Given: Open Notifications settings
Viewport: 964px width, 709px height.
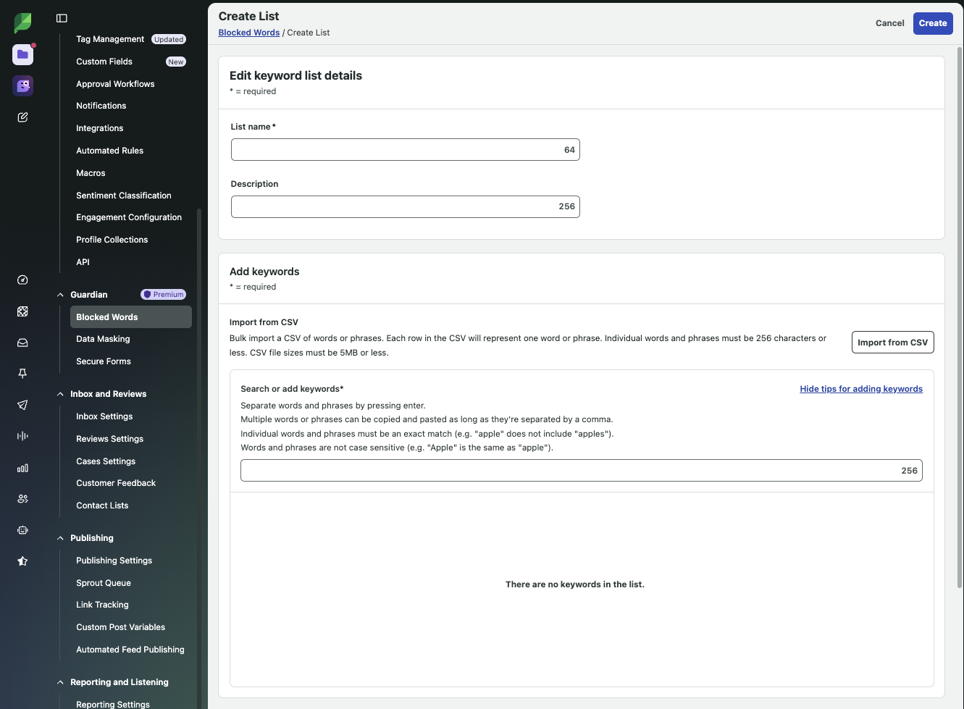Looking at the screenshot, I should coord(101,106).
